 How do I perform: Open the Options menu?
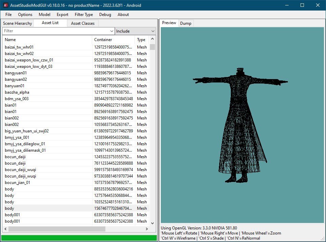point(25,15)
